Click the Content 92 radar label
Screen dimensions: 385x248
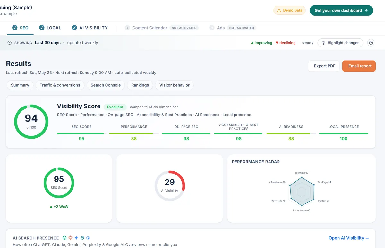(324, 201)
